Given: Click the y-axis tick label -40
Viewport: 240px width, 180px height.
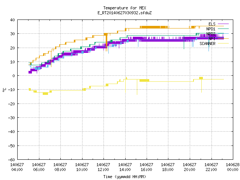Looking at the screenshot, I should tap(12, 132).
